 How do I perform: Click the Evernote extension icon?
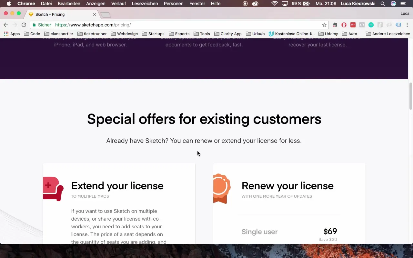coord(335,25)
